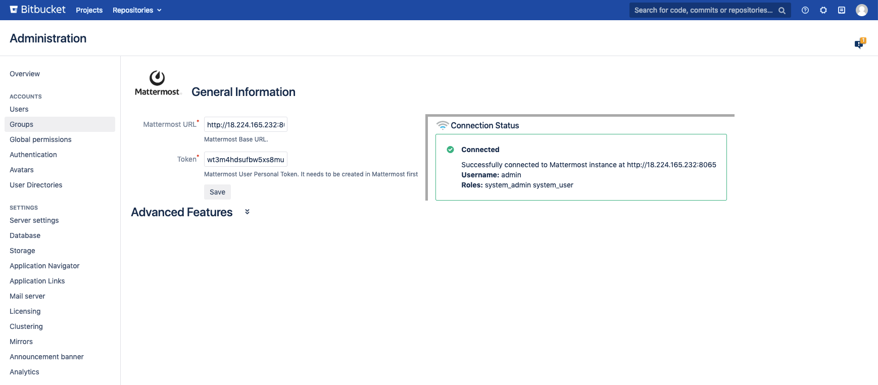Open the Overview admin page
Viewport: 878px width, 385px height.
[25, 74]
